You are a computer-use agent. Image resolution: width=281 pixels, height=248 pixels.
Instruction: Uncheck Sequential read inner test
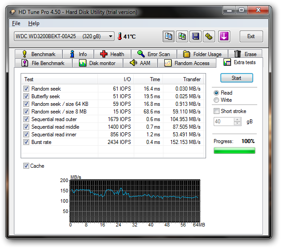click(26, 134)
